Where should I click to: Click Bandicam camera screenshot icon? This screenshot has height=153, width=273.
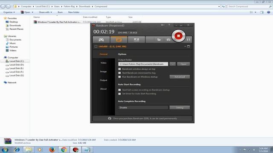pyautogui.click(x=168, y=40)
